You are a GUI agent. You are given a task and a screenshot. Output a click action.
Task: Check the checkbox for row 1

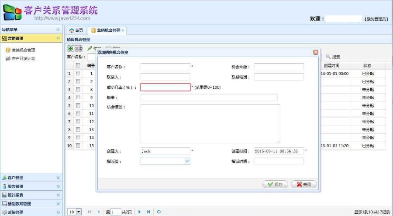[x=78, y=74]
